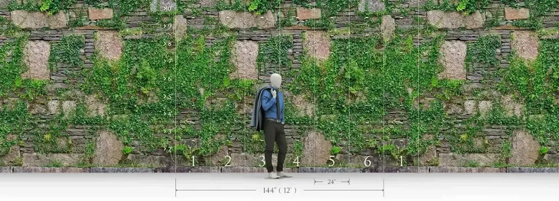This screenshot has width=559, height=201.
Task: Click the 10' height marker
Action: point(168,8)
